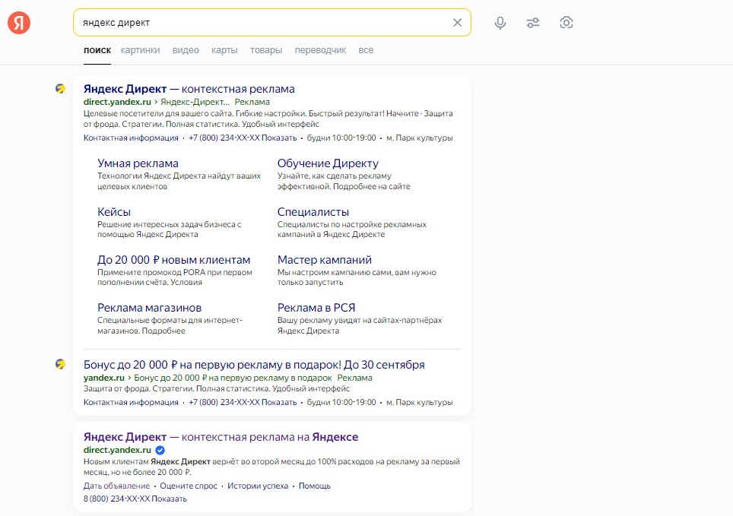Open the Мастер кампаний sitelink

325,260
